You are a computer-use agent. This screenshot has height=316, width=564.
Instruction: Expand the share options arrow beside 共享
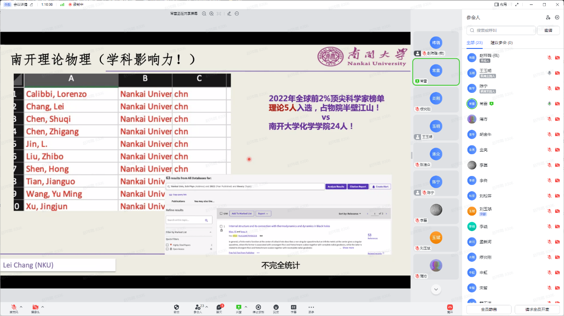pyautogui.click(x=246, y=307)
